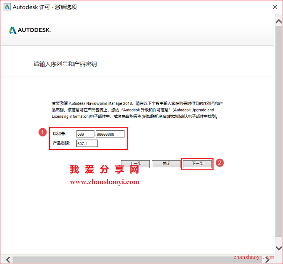Click the Autodesk icon in title bar

pos(7,7)
